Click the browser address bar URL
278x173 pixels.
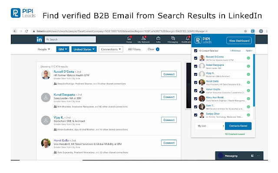pyautogui.click(x=122, y=31)
